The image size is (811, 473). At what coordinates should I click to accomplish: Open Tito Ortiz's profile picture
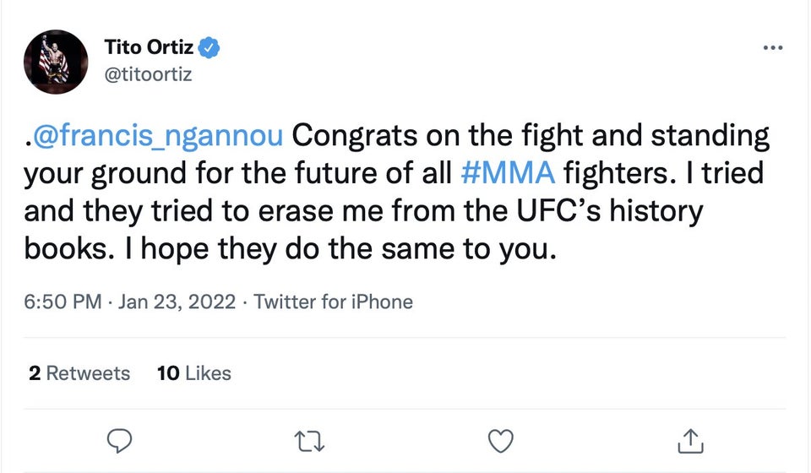(x=57, y=62)
